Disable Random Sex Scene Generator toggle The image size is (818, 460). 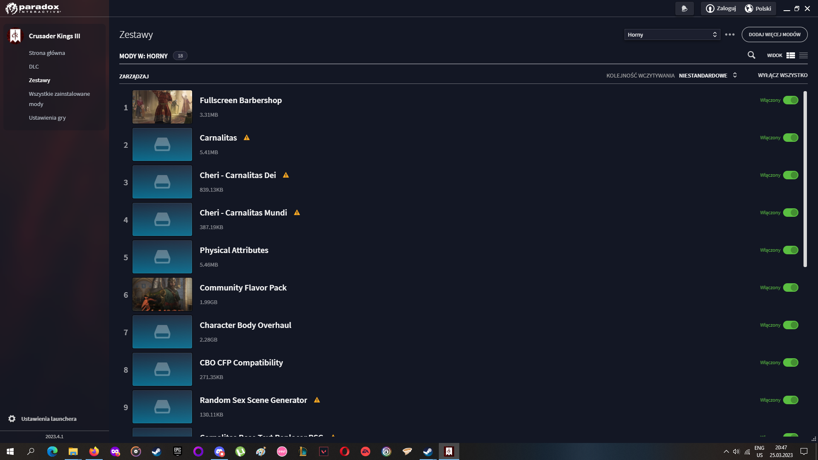pos(791,400)
